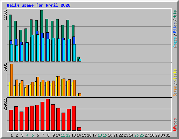Click day 8 on the date axis

(48, 135)
